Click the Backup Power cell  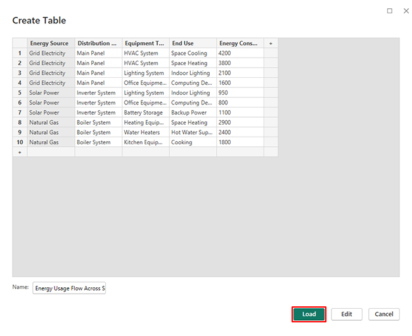[193, 113]
